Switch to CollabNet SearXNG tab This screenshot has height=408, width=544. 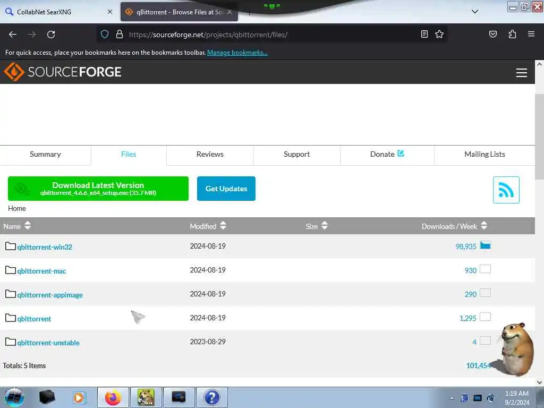[x=59, y=12]
